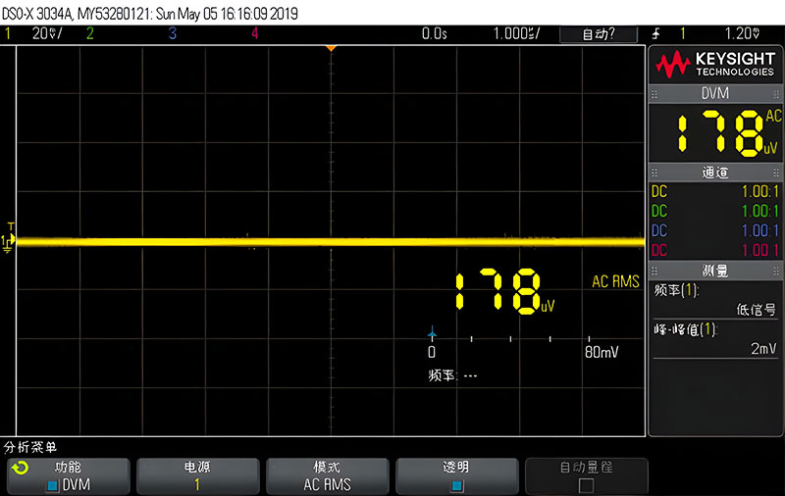Select channel 4 indicator in status bar
This screenshot has height=496, width=785.
[x=254, y=33]
